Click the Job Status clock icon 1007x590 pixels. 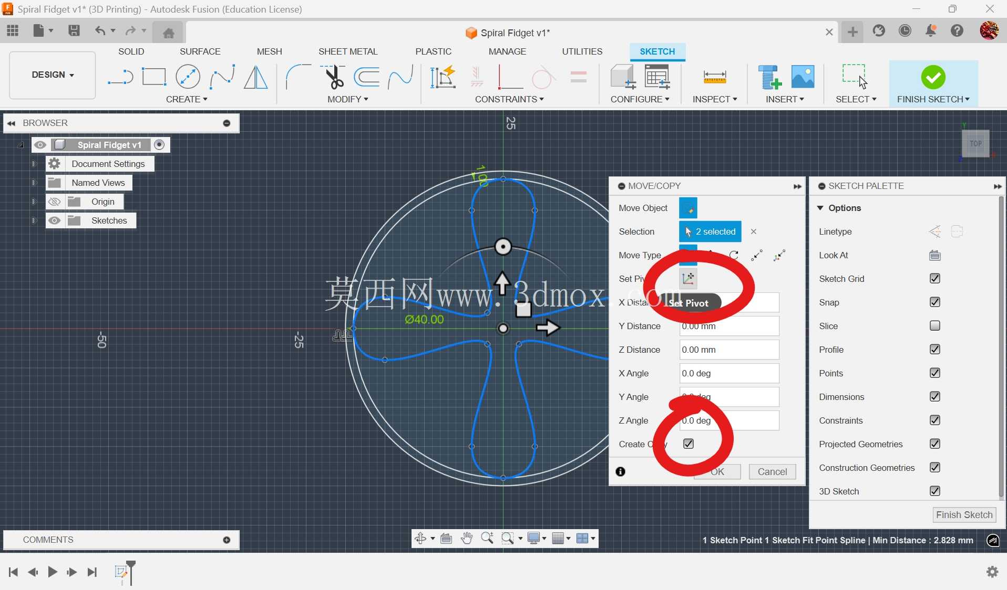[x=905, y=31]
